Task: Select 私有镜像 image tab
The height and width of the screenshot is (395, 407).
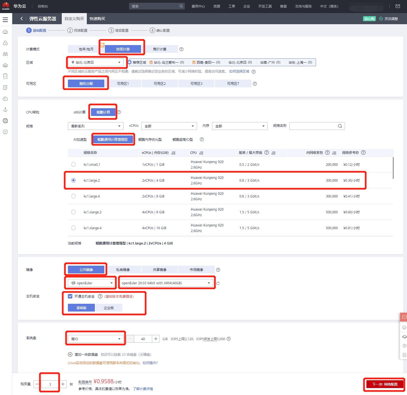Action: [x=123, y=270]
